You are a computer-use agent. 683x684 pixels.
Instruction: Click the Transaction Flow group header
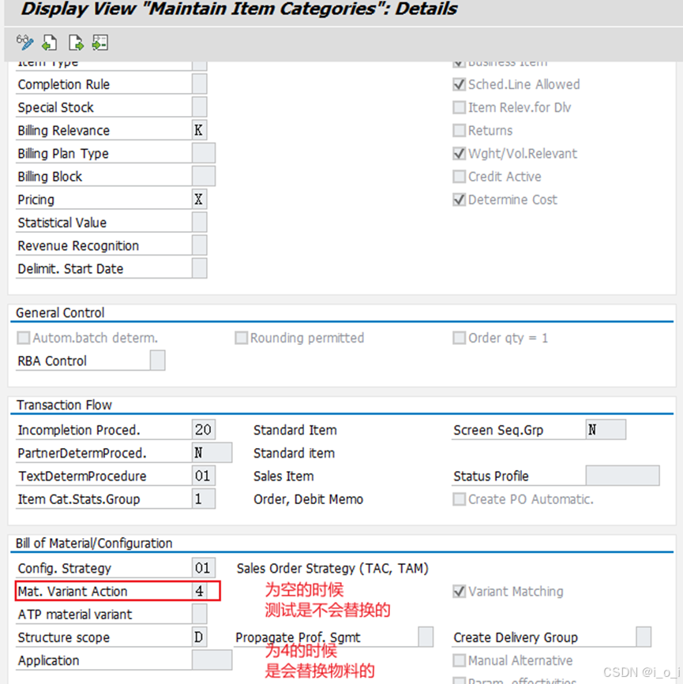pos(64,405)
